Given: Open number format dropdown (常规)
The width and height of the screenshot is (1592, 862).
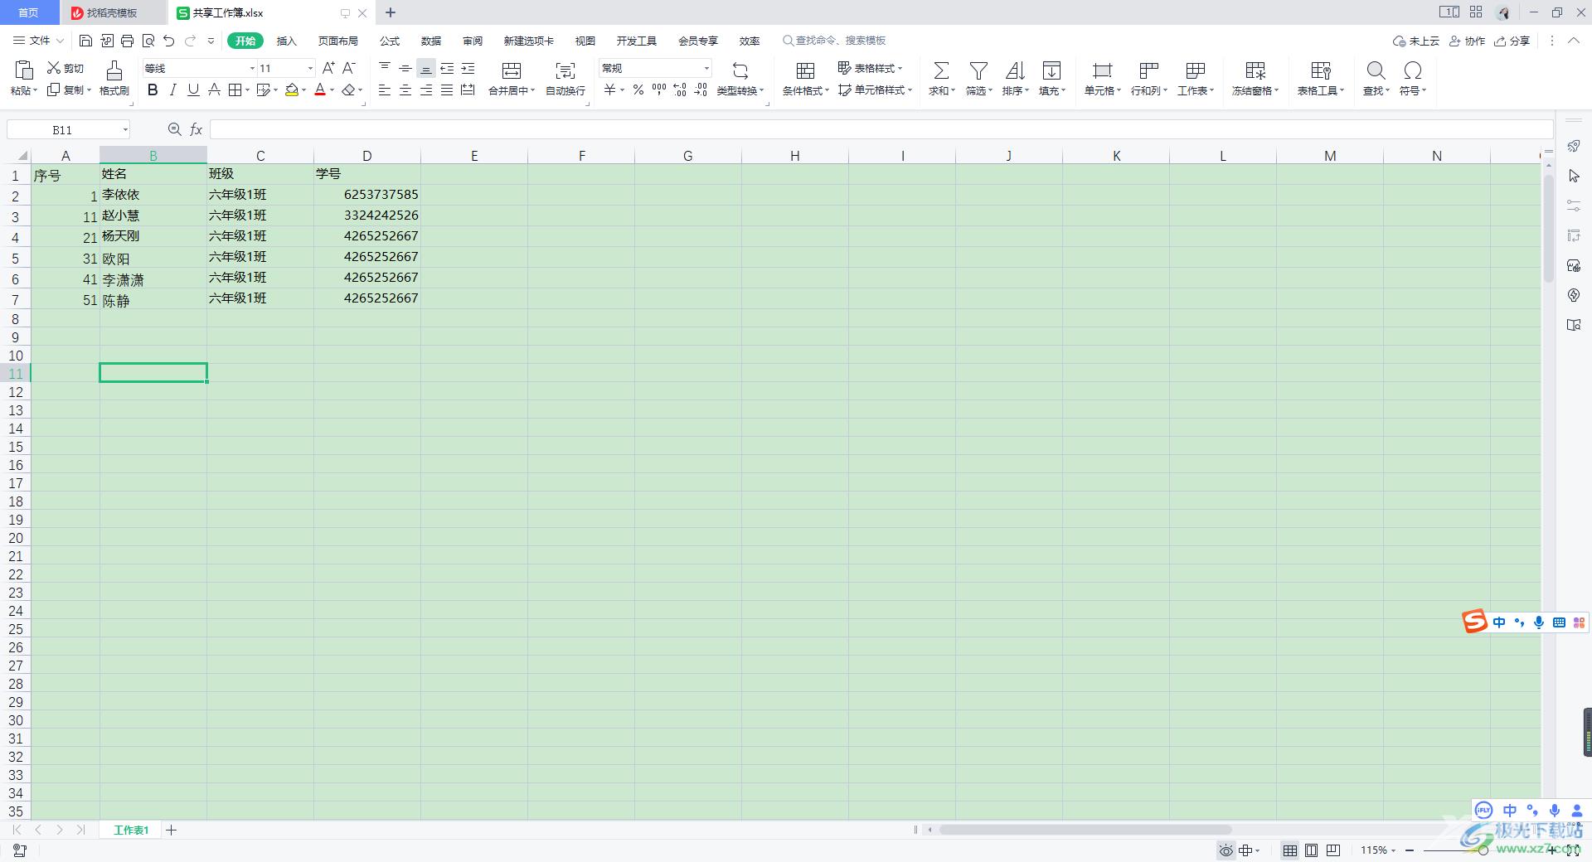Looking at the screenshot, I should (x=706, y=68).
